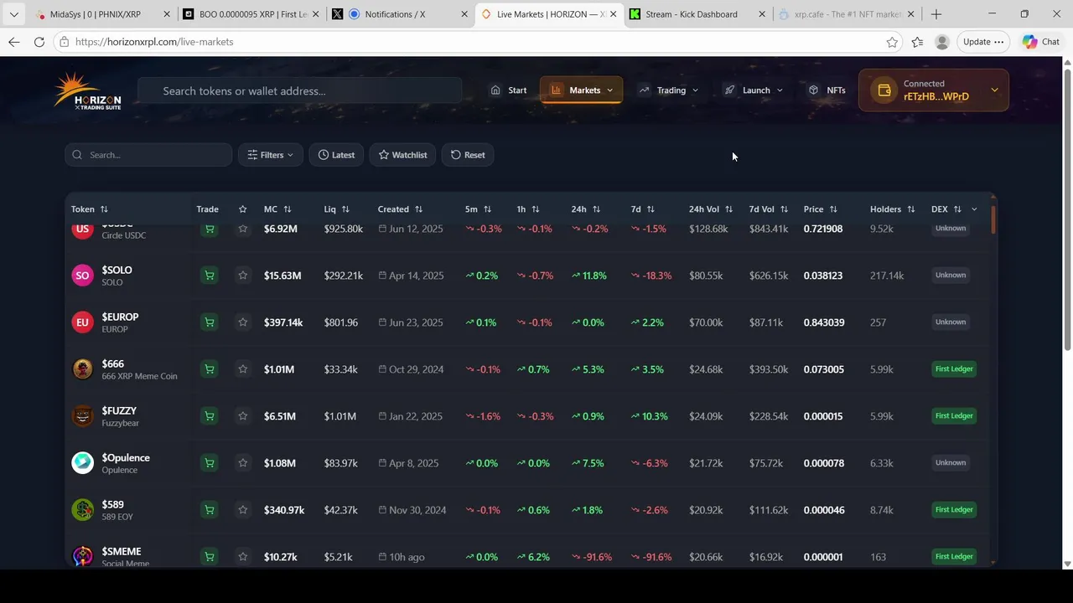
Task: Click the $EUROP token avatar
Action: (x=82, y=322)
